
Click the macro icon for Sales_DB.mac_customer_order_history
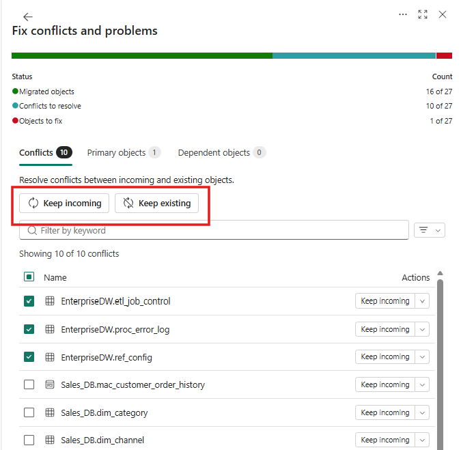click(x=50, y=384)
